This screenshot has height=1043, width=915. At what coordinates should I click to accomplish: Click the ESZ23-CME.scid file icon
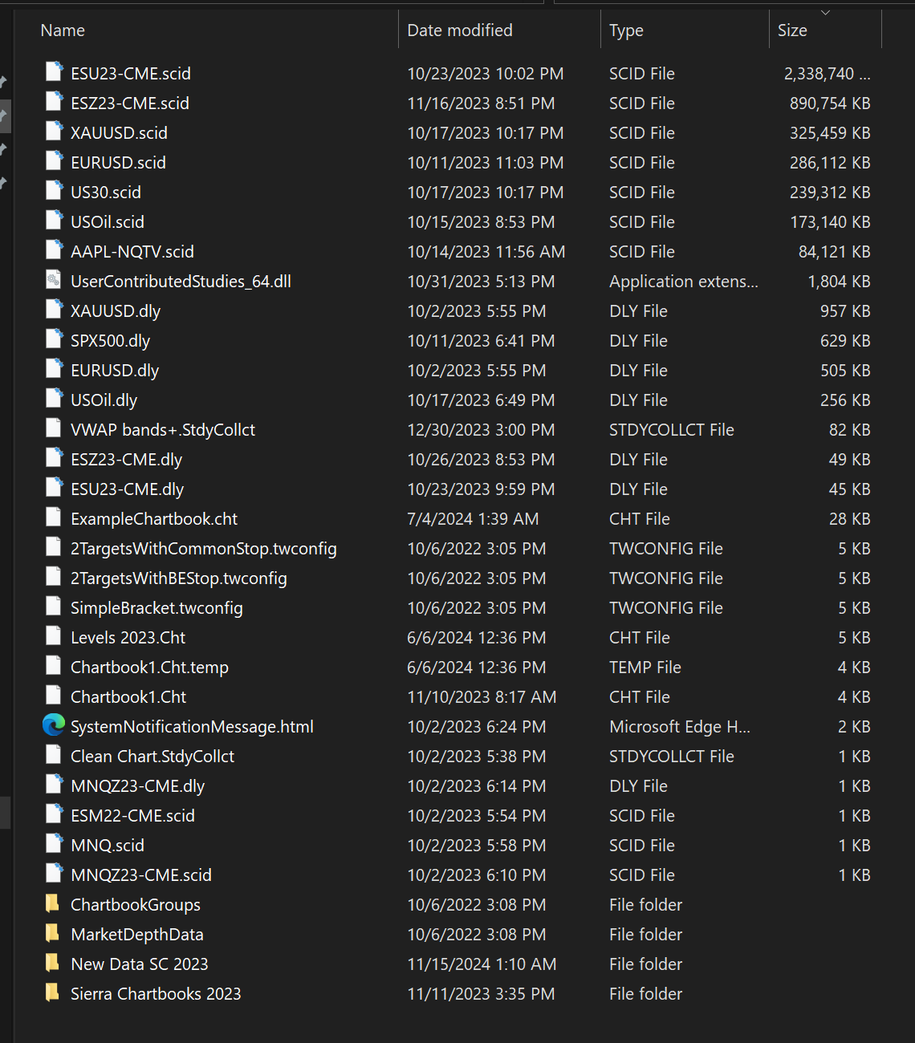pyautogui.click(x=54, y=102)
